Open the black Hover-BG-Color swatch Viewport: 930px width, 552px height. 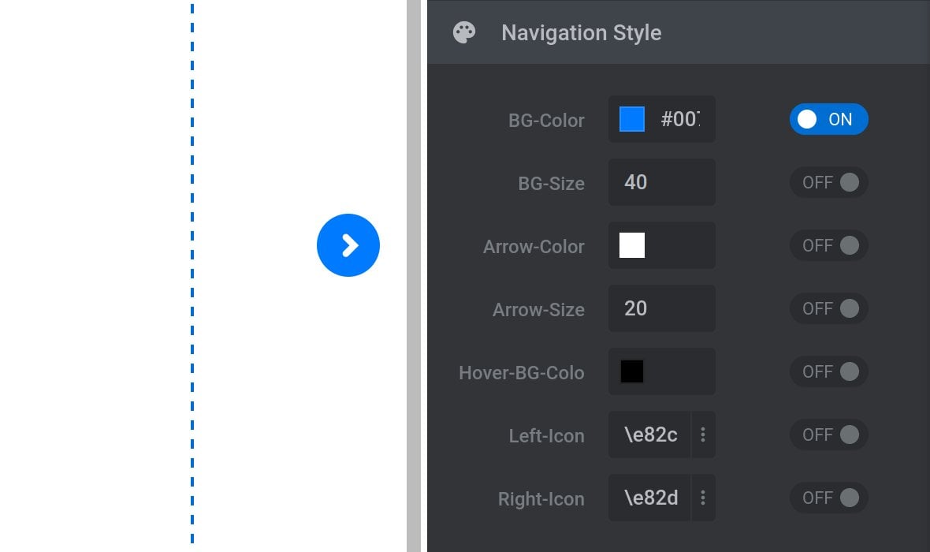[x=632, y=371]
